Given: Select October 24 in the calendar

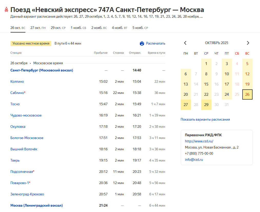Looking at the screenshot, I should [x=227, y=94].
